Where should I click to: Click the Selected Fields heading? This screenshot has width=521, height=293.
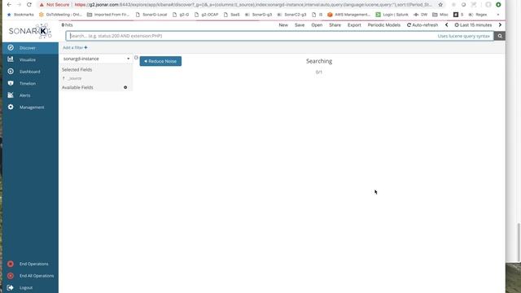click(x=77, y=70)
